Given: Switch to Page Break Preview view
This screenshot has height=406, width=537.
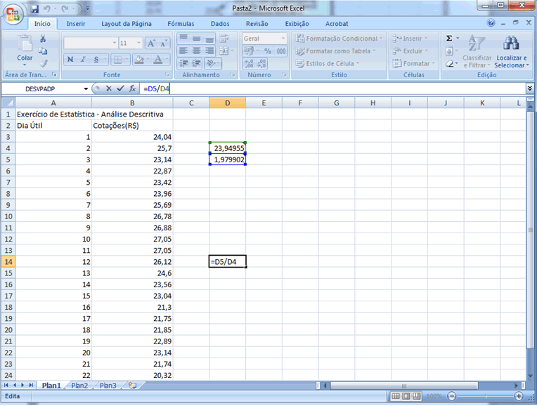Looking at the screenshot, I should pyautogui.click(x=418, y=396).
